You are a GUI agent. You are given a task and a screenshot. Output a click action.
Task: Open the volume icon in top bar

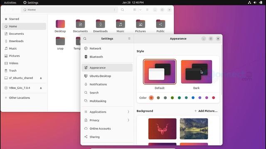tap(255, 2)
